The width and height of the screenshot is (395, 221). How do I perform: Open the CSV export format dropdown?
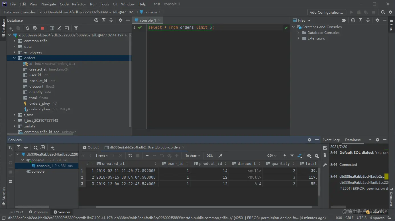pos(272,156)
